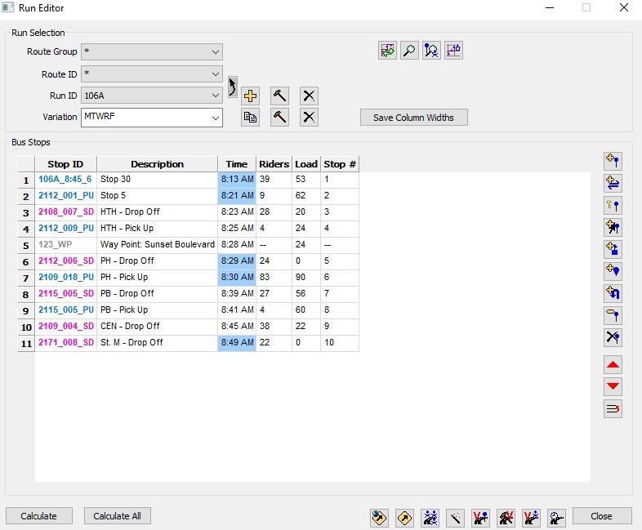Screen dimensions: 642x530
Task: Click the yellow diamond arrow sign icon
Action: (405, 518)
